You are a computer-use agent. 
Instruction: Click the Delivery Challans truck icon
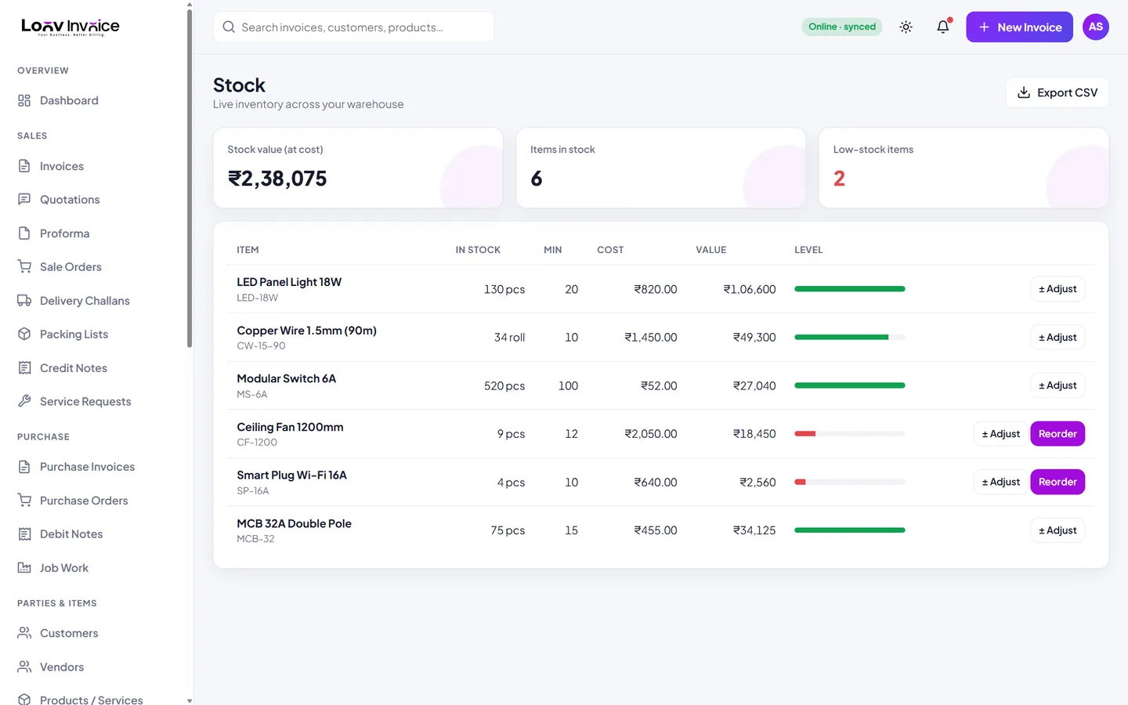(24, 301)
